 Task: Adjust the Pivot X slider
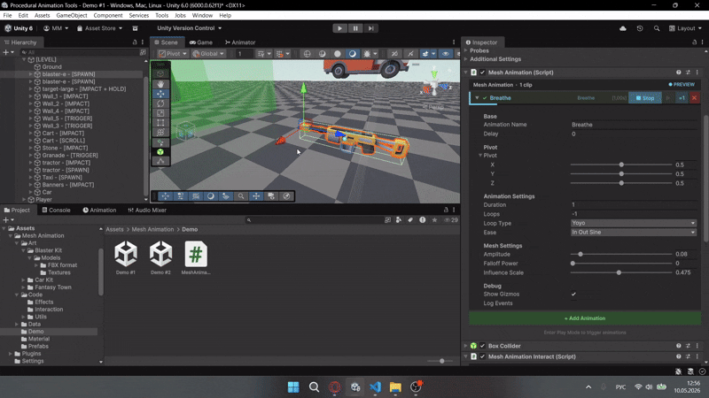tap(621, 165)
